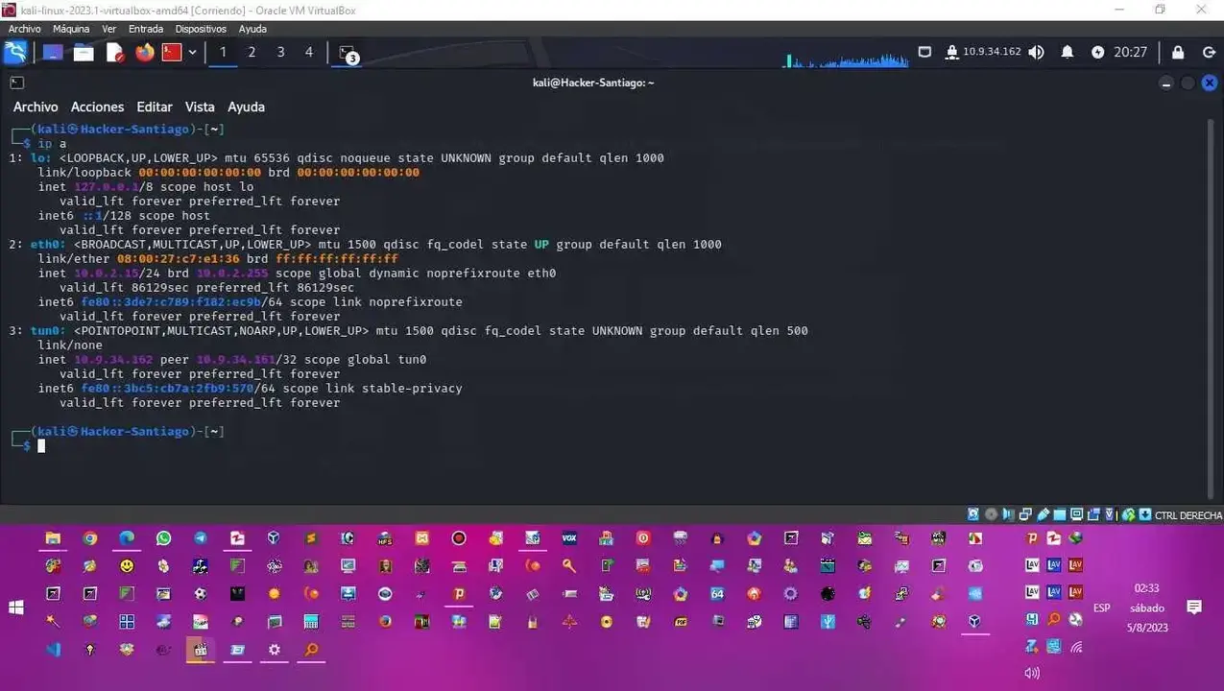The height and width of the screenshot is (691, 1224).
Task: Open the VirtualBox Ver menu
Action: (108, 29)
